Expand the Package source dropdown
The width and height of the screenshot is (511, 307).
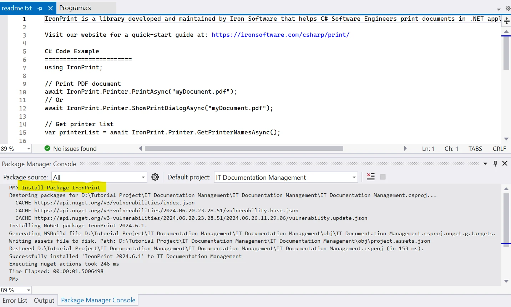pos(143,177)
